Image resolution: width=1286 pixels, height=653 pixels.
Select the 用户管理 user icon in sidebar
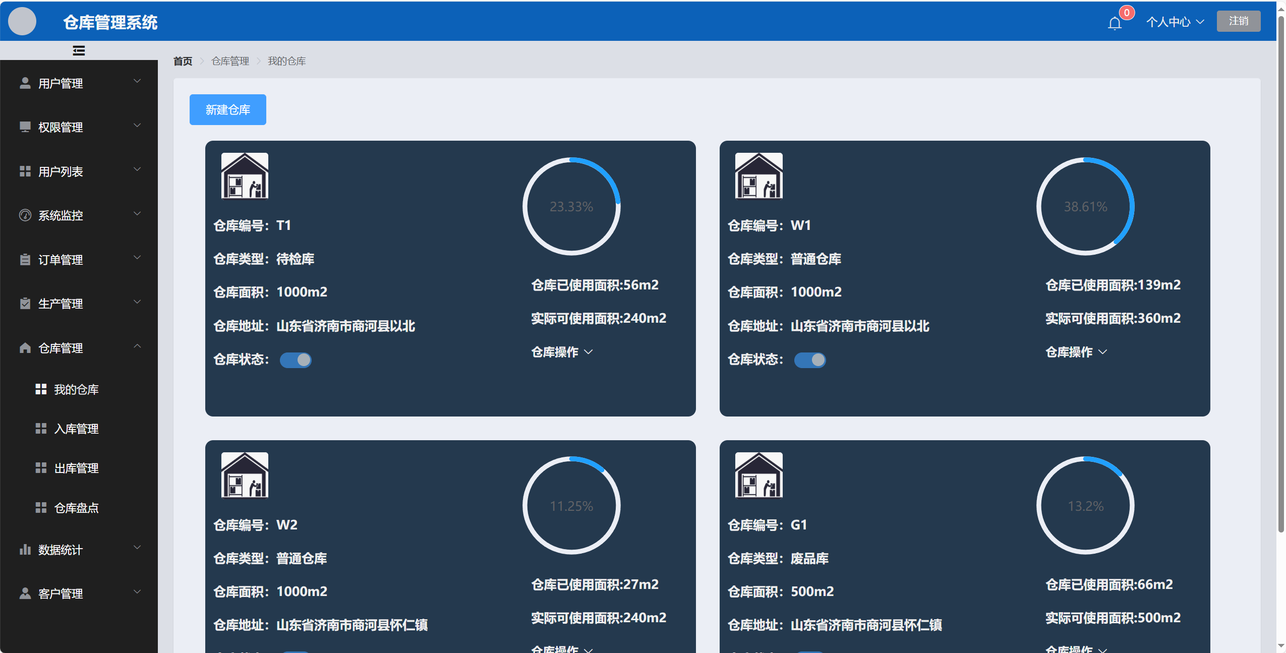pyautogui.click(x=25, y=83)
